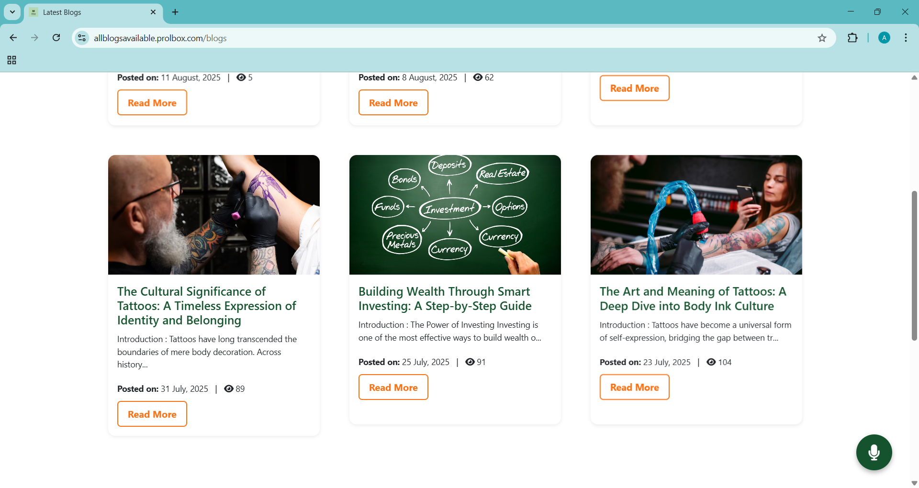919x488 pixels.
Task: Click the green microphone voice button
Action: tap(874, 452)
